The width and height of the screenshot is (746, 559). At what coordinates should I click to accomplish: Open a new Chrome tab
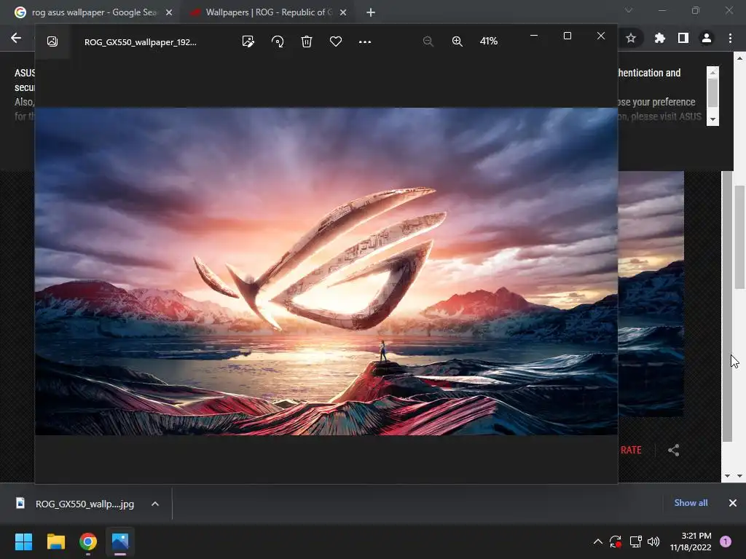371,12
